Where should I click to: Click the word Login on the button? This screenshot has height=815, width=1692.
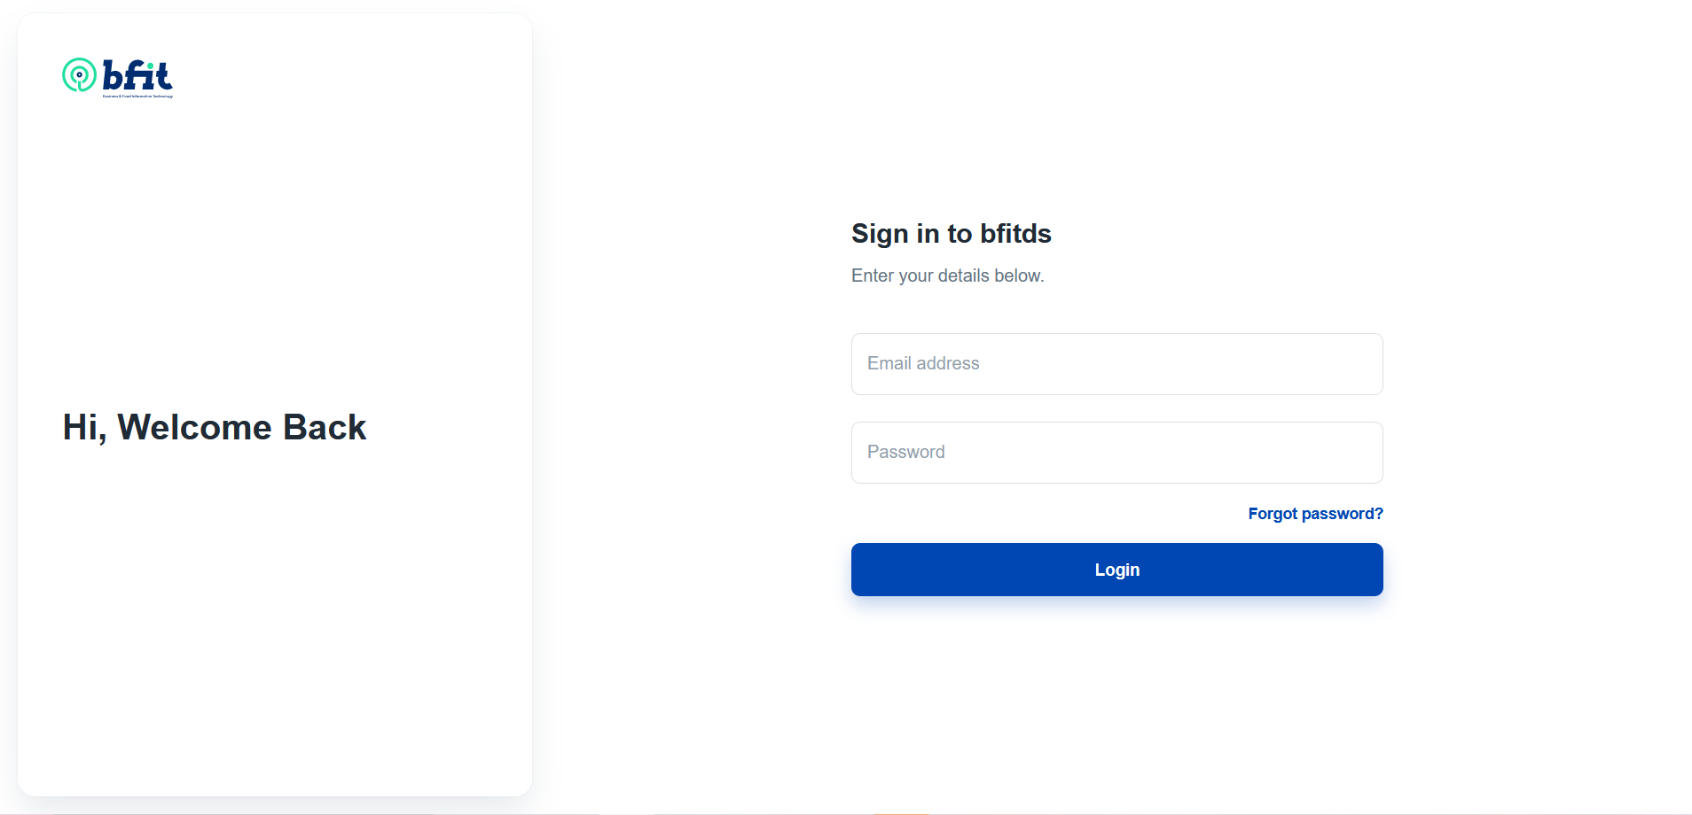coord(1116,570)
